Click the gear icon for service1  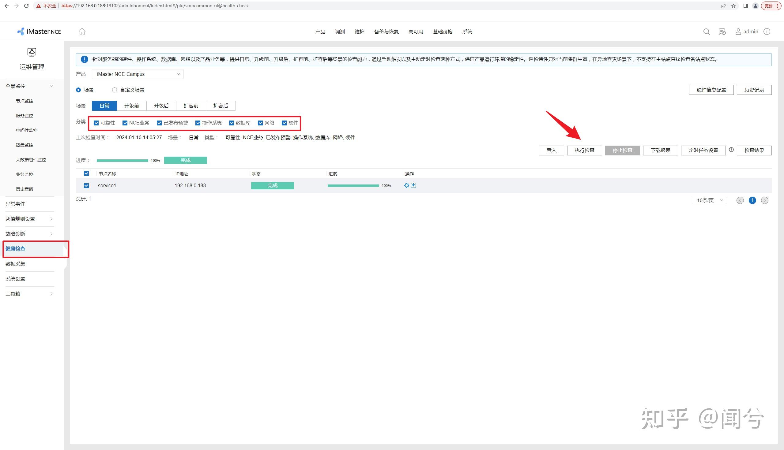[x=406, y=185]
